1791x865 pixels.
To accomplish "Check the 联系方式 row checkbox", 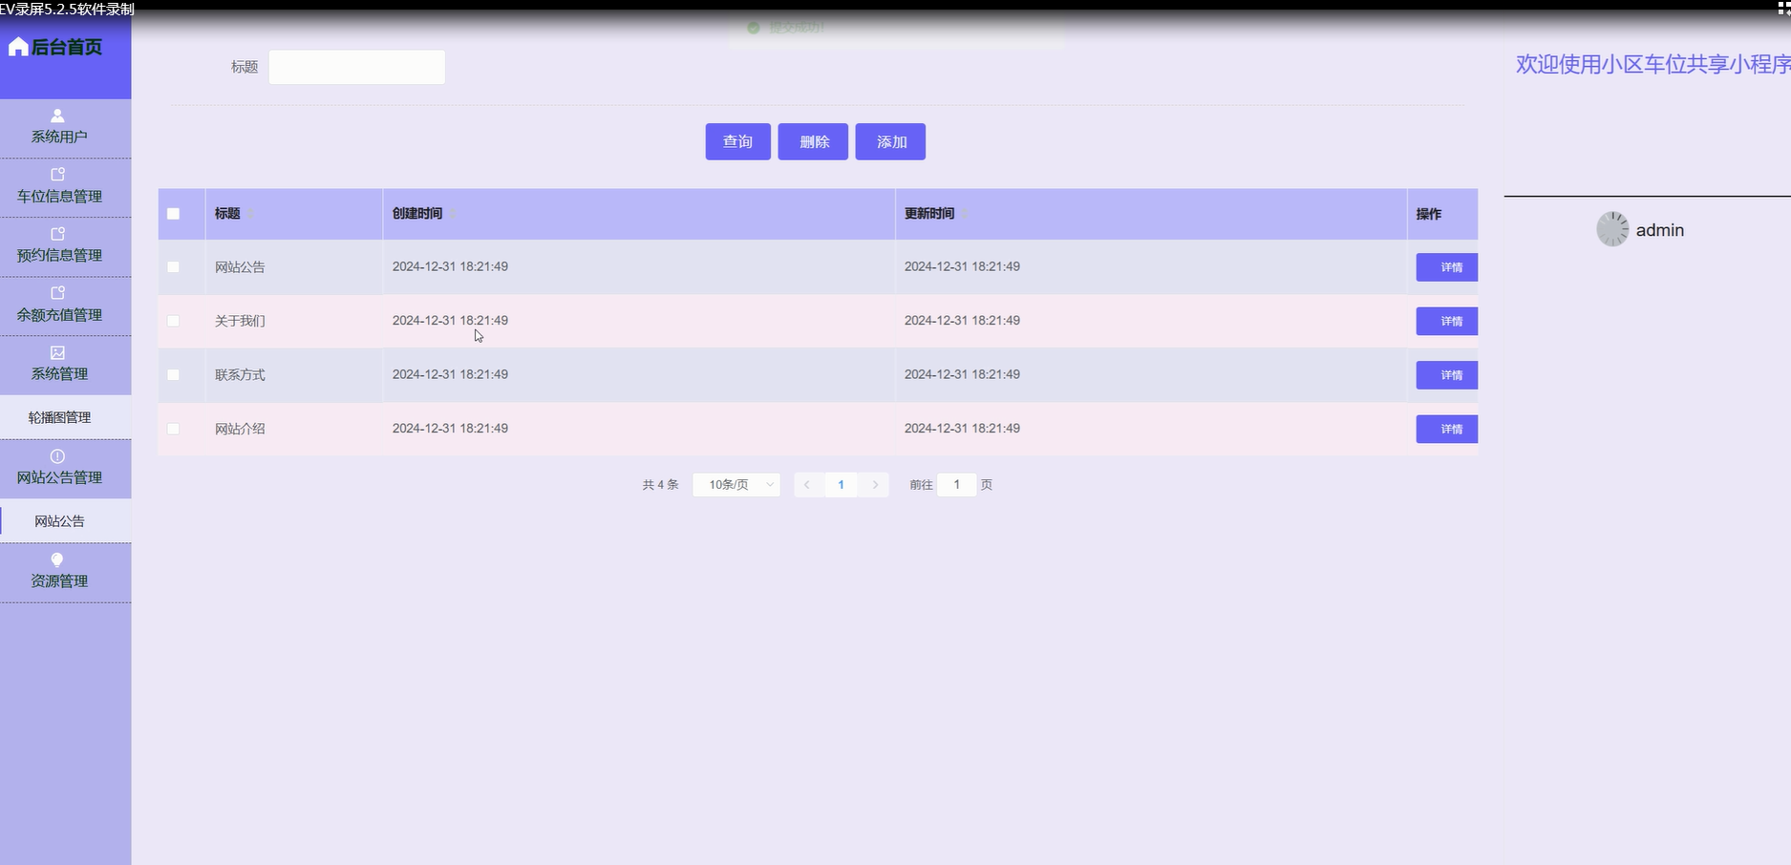I will point(173,375).
